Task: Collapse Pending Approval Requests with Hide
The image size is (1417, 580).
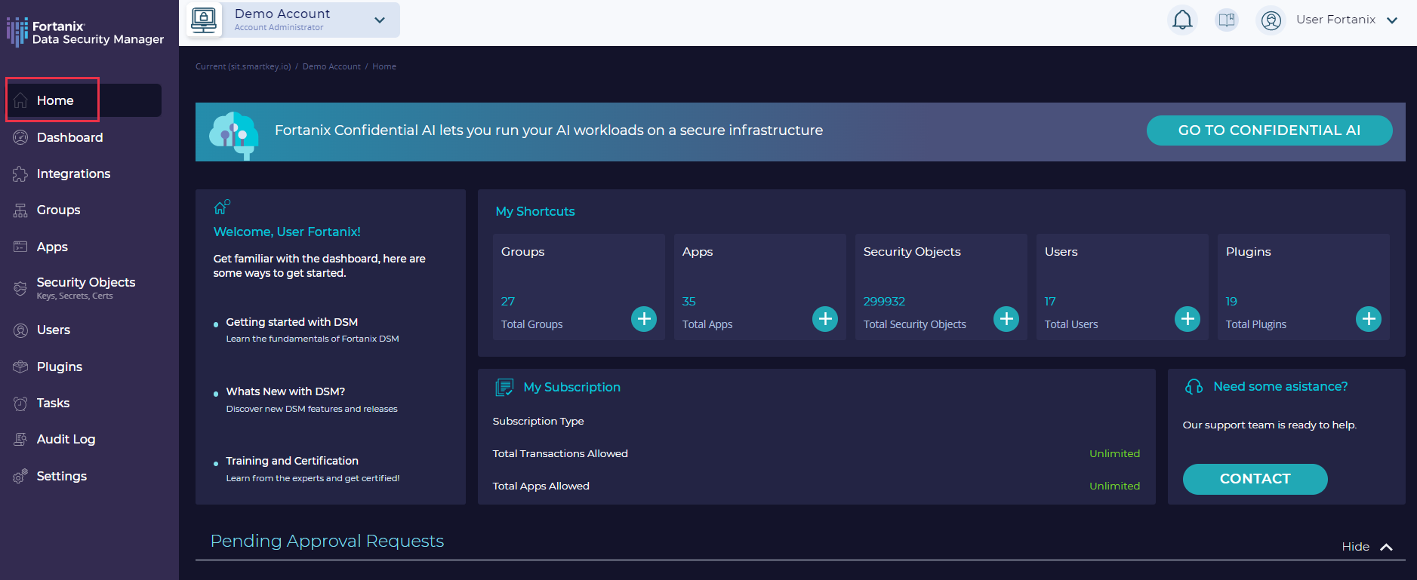Action: [1366, 547]
